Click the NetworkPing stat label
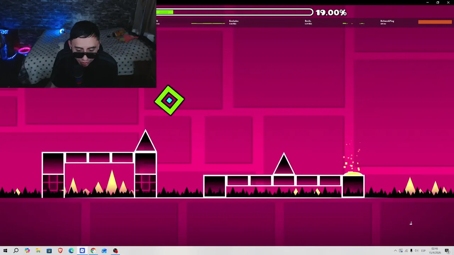This screenshot has width=454, height=255. 387,21
